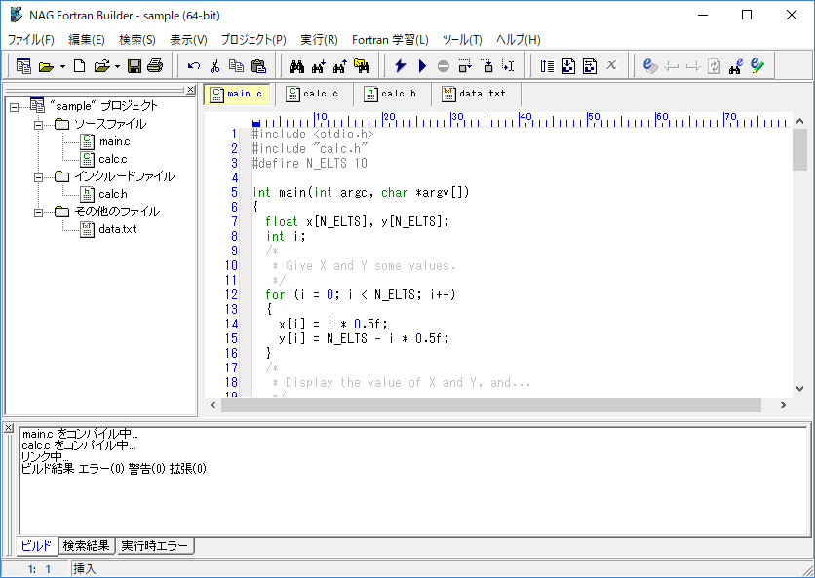Click the Print icon in toolbar
This screenshot has height=578, width=815.
coord(154,66)
